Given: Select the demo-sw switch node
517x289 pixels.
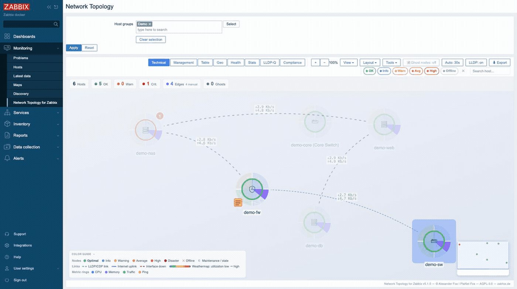Looking at the screenshot, I should pyautogui.click(x=434, y=241).
